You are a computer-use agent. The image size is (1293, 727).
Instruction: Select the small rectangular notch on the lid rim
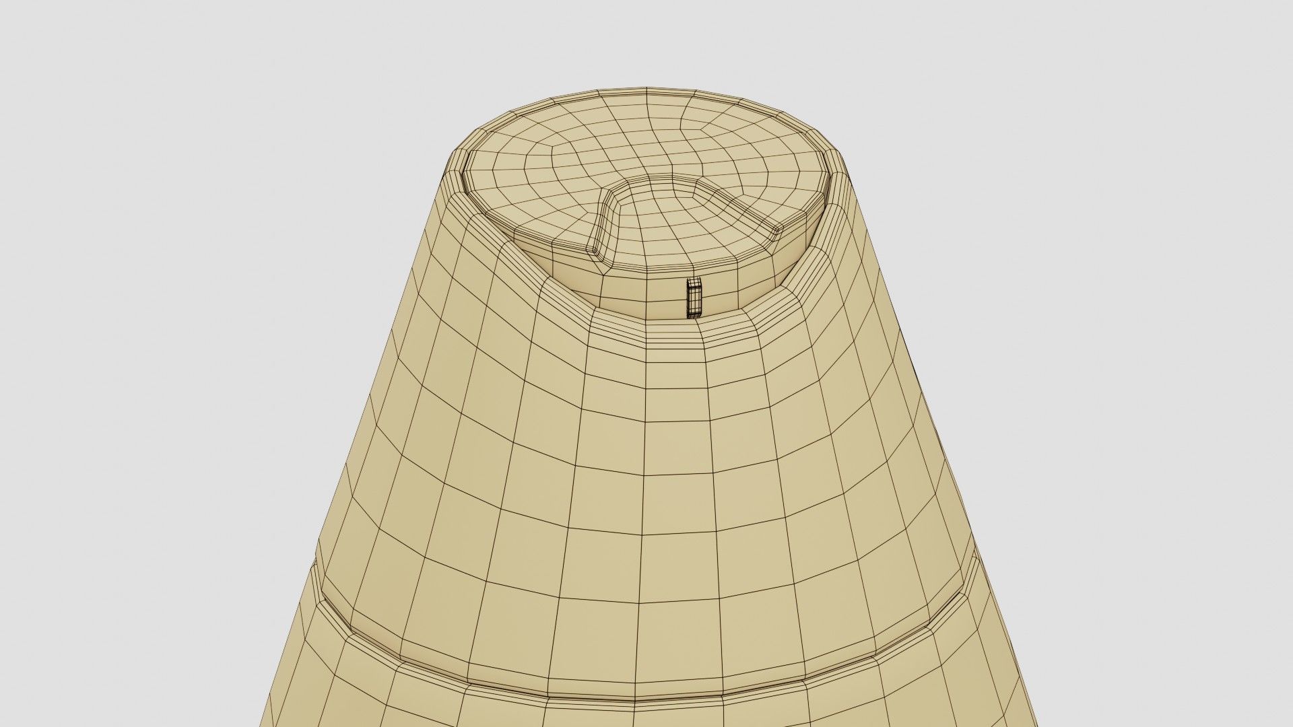point(694,298)
